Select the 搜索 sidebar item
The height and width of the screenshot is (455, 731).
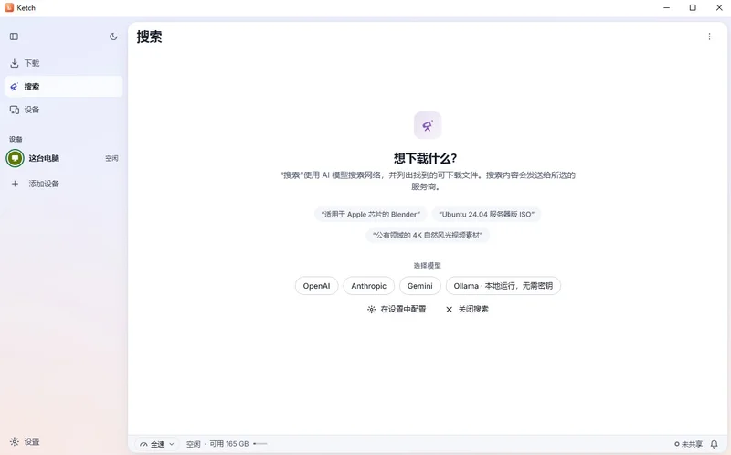point(63,86)
